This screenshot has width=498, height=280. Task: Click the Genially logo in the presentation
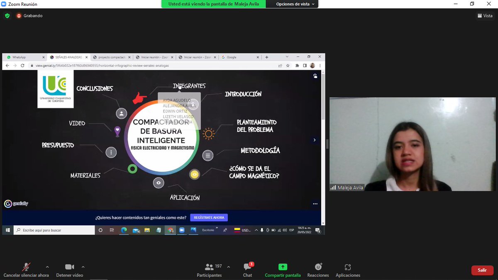click(x=15, y=203)
